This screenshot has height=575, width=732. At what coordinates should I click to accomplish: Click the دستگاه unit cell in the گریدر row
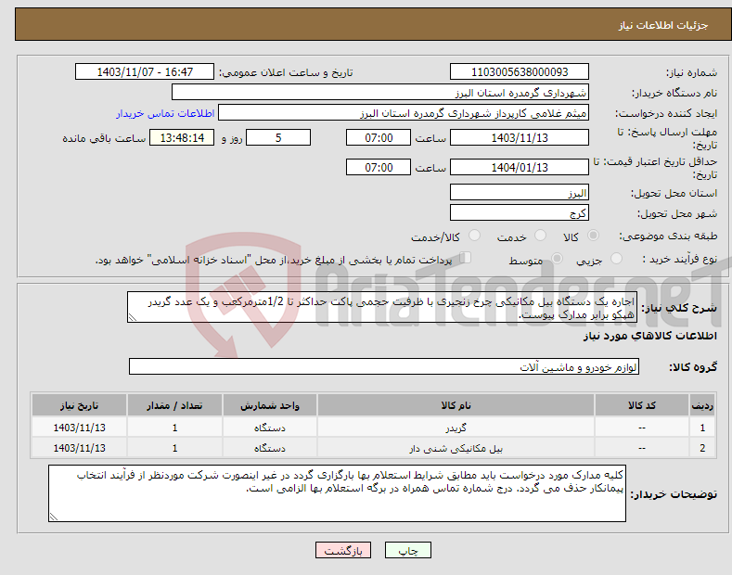pos(270,427)
